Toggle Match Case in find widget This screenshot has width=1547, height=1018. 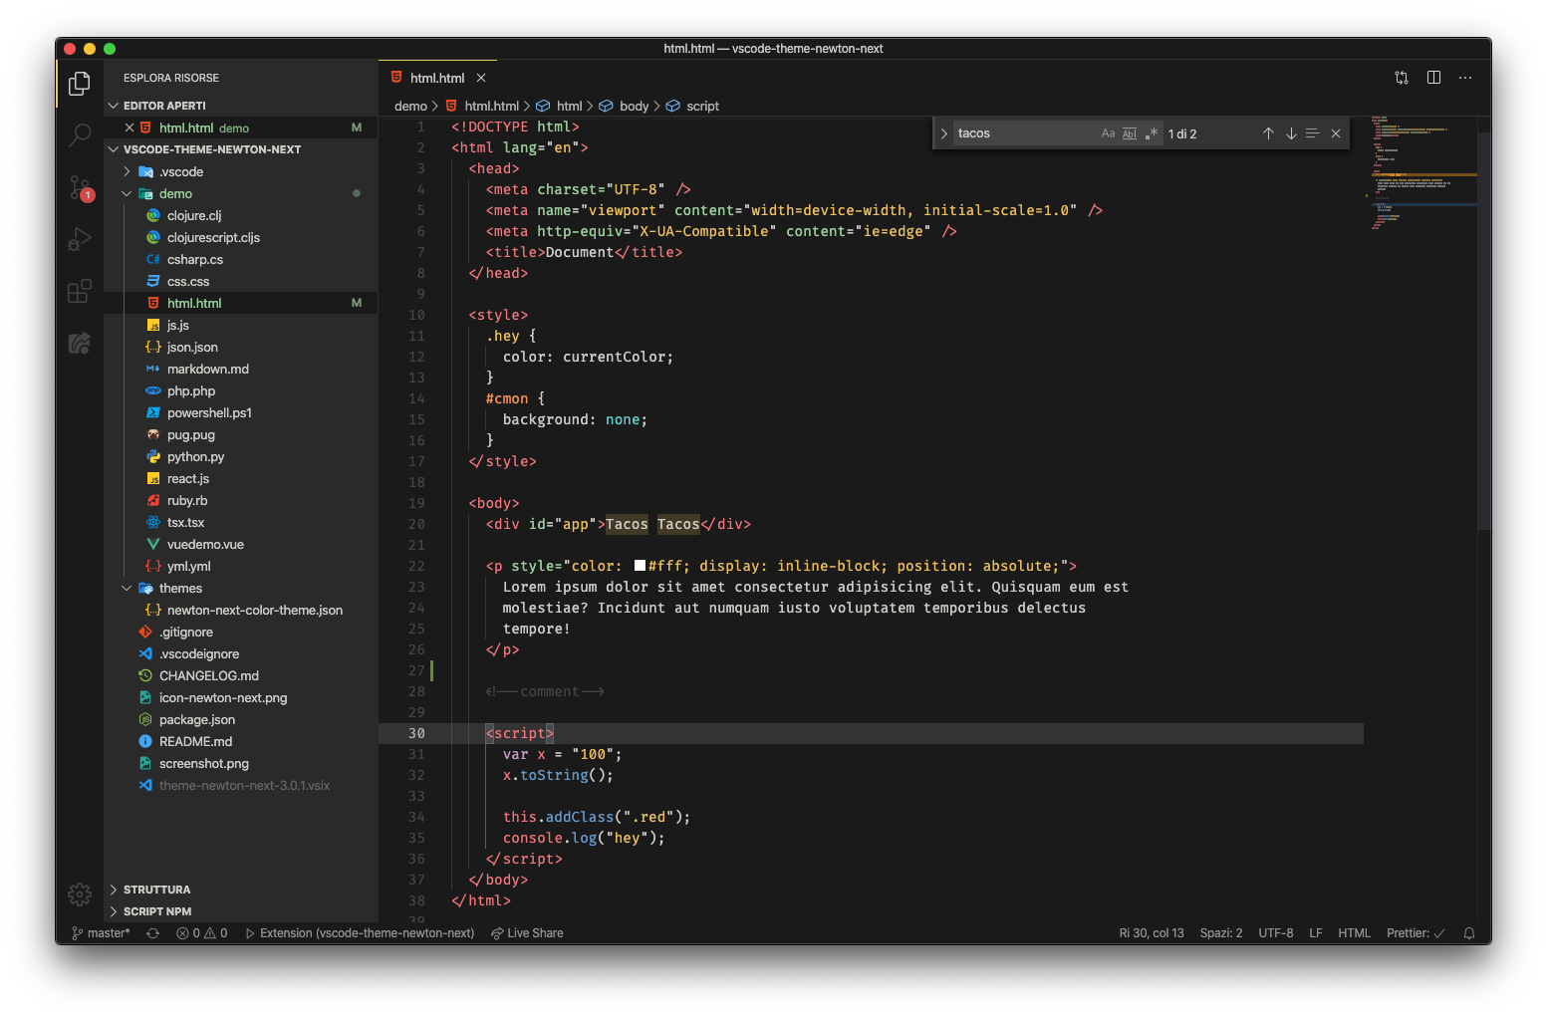coord(1108,133)
